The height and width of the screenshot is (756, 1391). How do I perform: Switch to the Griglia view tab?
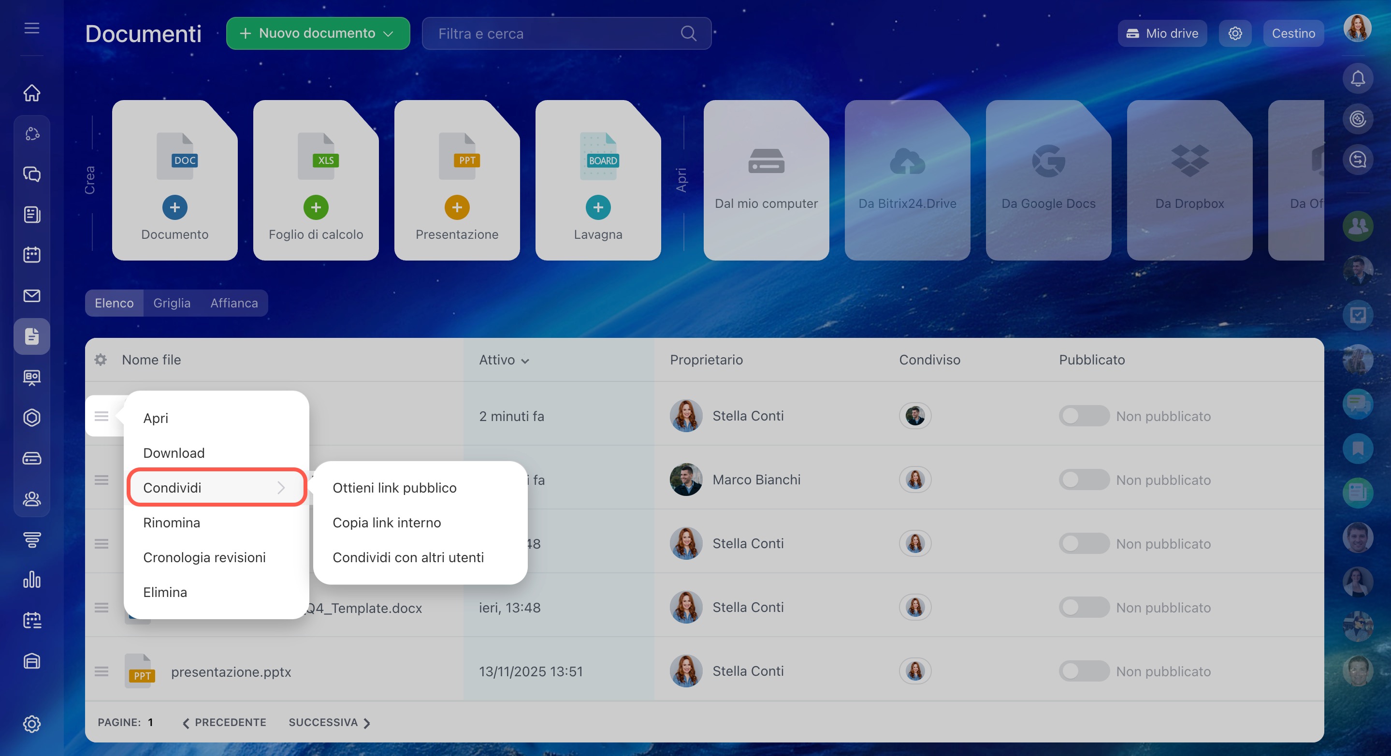coord(172,303)
